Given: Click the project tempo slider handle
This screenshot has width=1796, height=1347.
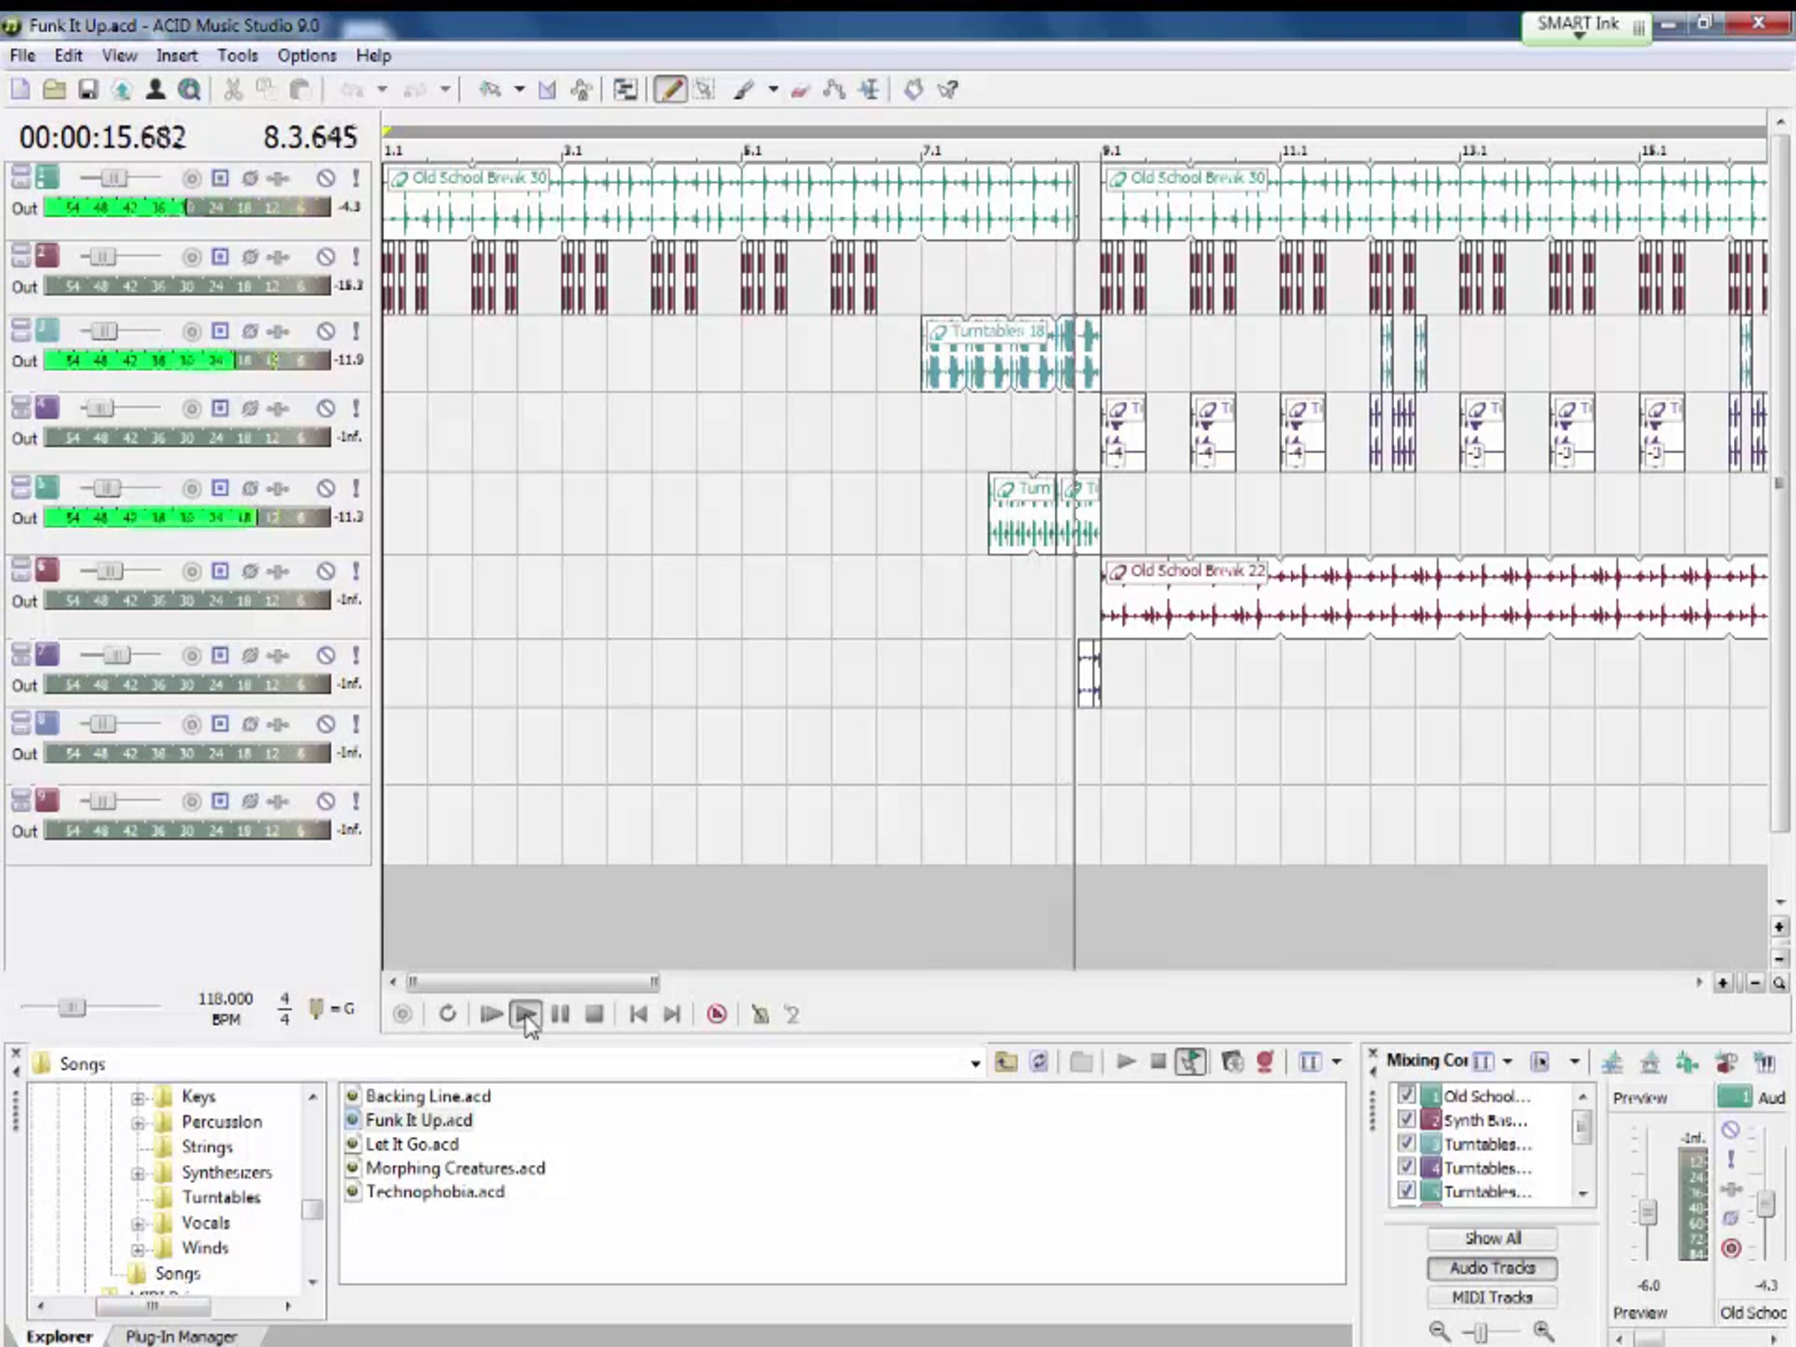Looking at the screenshot, I should 71,1007.
